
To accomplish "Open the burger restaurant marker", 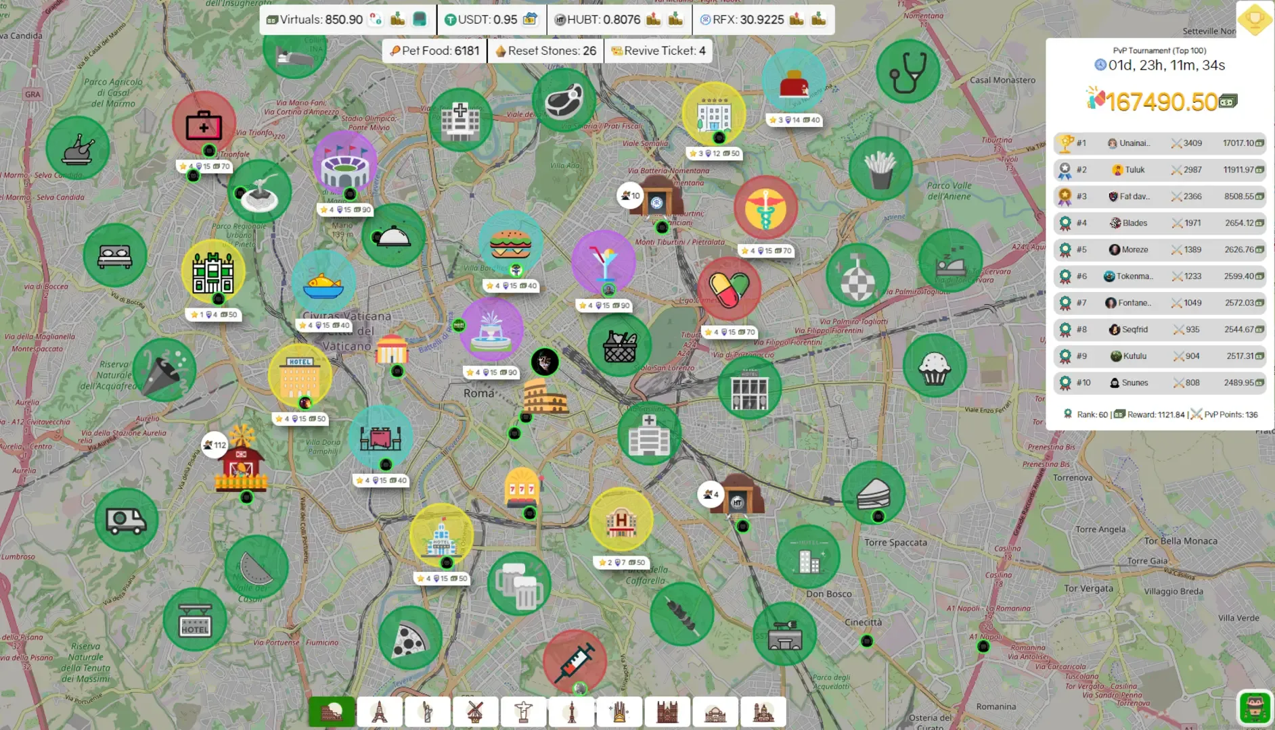I will tap(510, 242).
